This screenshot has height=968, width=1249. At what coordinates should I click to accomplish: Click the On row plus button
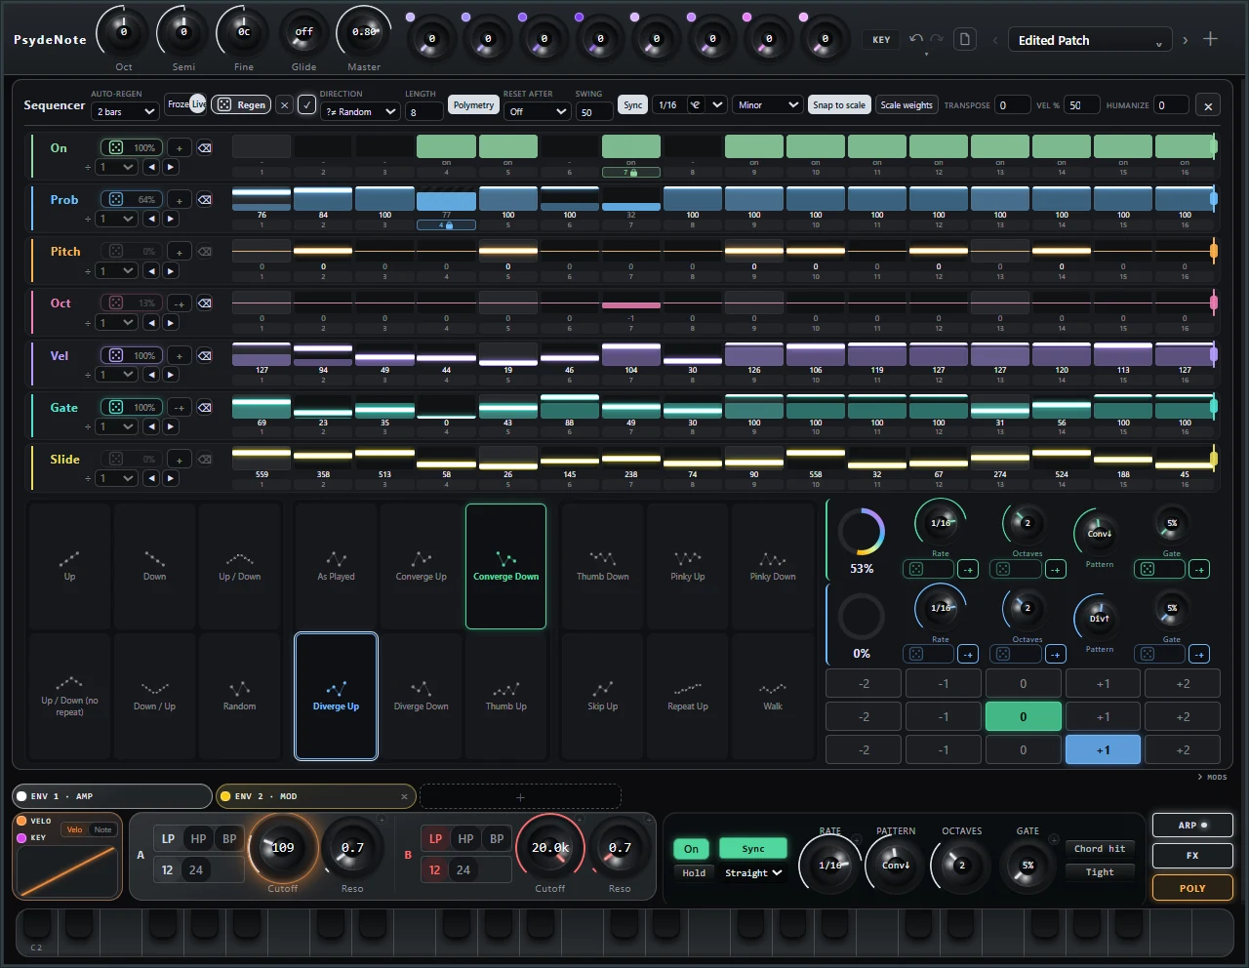tap(180, 147)
